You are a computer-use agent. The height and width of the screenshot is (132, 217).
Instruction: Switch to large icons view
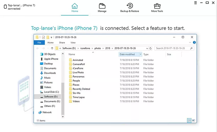[x=194, y=120]
